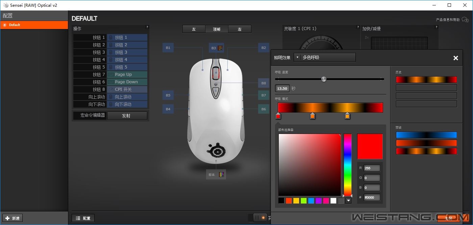Select the red gradient stop marker
Screen dimensions: 473x225
[278, 116]
